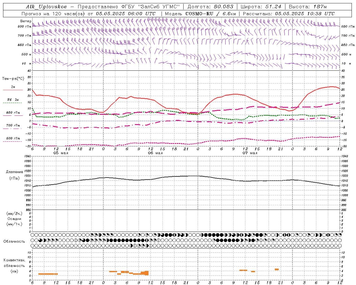Click the Высота: 187м value
356x285 pixels.
coord(308,7)
